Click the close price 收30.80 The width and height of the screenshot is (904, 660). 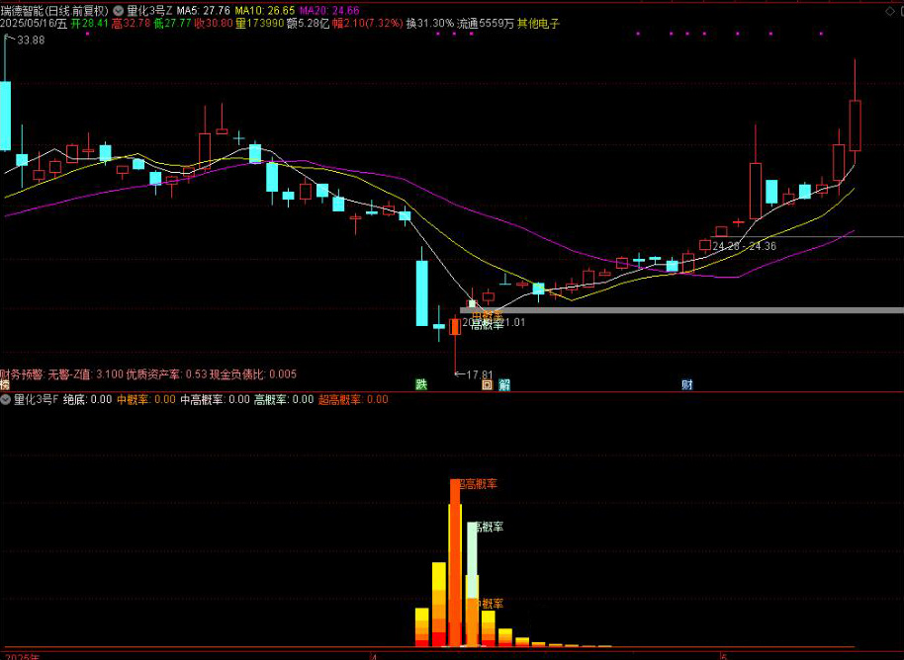214,24
